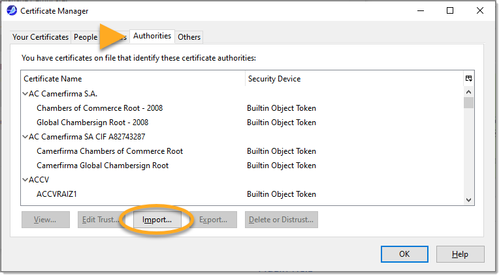This screenshot has height=277, width=501.
Task: Select the Authorities tab
Action: (152, 36)
